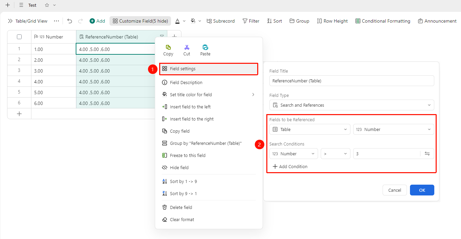461x239 pixels.
Task: Click the Copy icon in context menu
Action: point(168,47)
